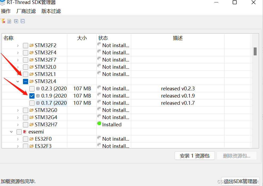Check the STM32F4 checkbox
Image resolution: width=263 pixels, height=186 pixels.
pos(26,53)
